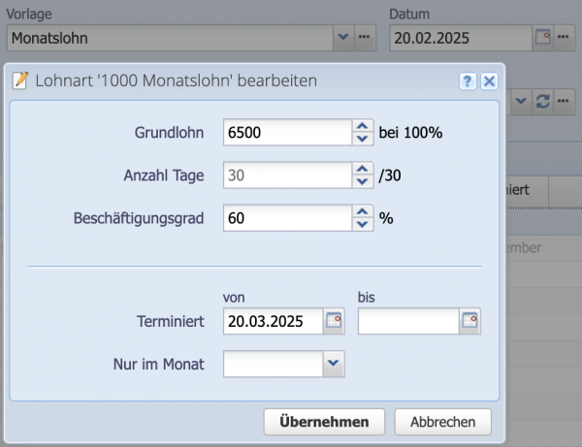
Task: Click Übernehmen to apply changes
Action: (324, 422)
